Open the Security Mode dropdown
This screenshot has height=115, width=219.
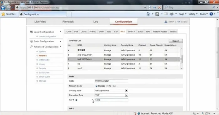[126, 91]
